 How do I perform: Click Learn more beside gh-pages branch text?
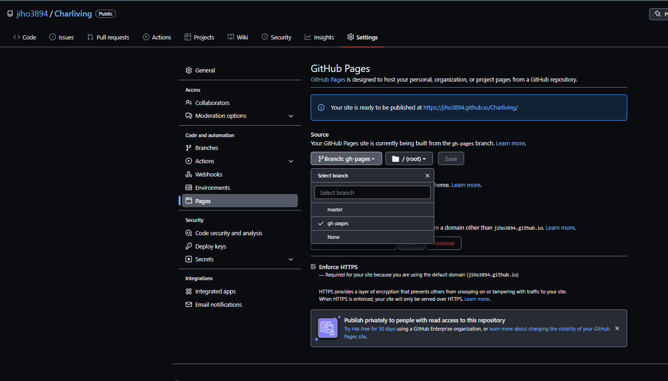pyautogui.click(x=510, y=143)
